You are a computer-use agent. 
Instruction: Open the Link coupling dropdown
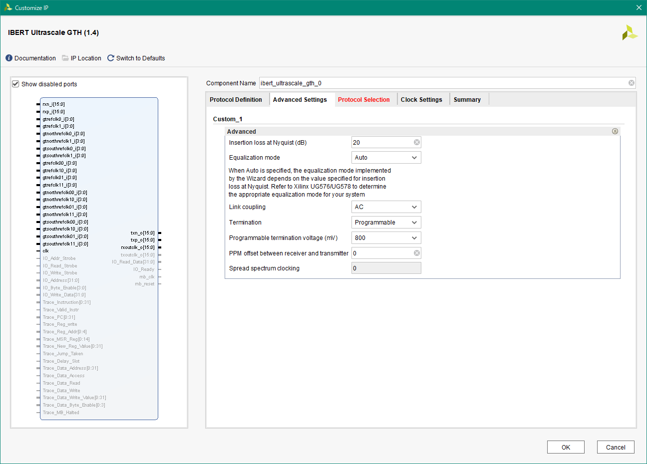[x=386, y=207]
